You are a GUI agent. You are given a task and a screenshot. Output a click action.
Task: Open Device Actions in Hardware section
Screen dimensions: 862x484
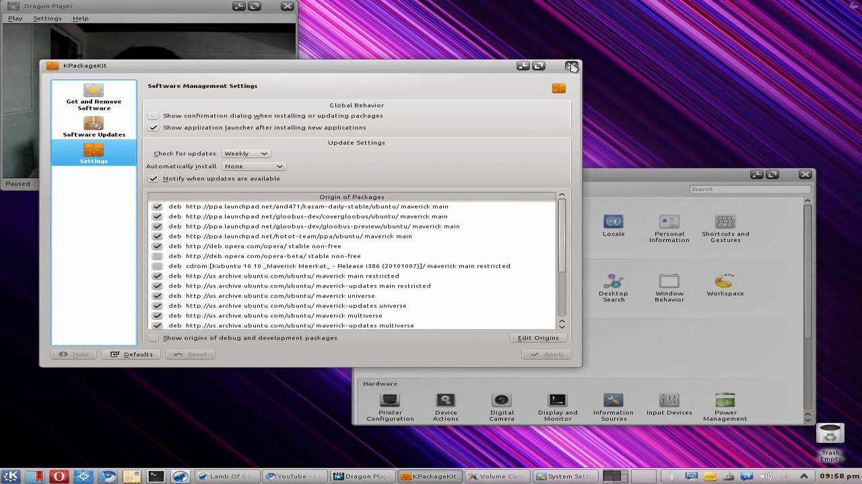tap(445, 407)
